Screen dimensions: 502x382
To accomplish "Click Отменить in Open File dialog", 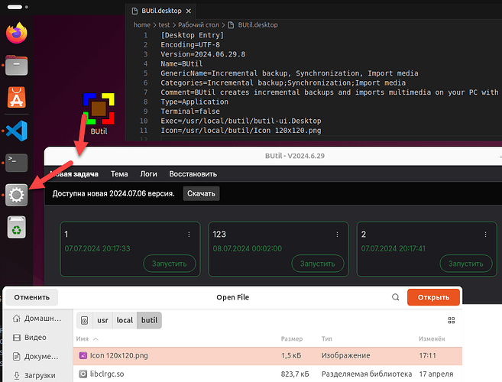I will pos(31,297).
